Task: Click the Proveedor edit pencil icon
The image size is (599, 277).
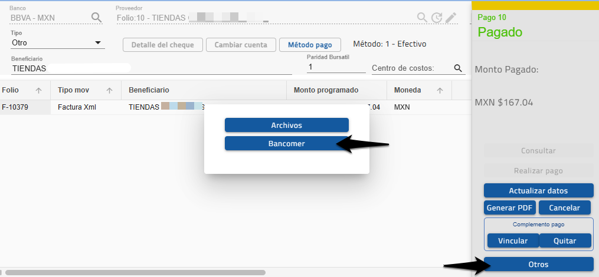Action: pos(451,17)
